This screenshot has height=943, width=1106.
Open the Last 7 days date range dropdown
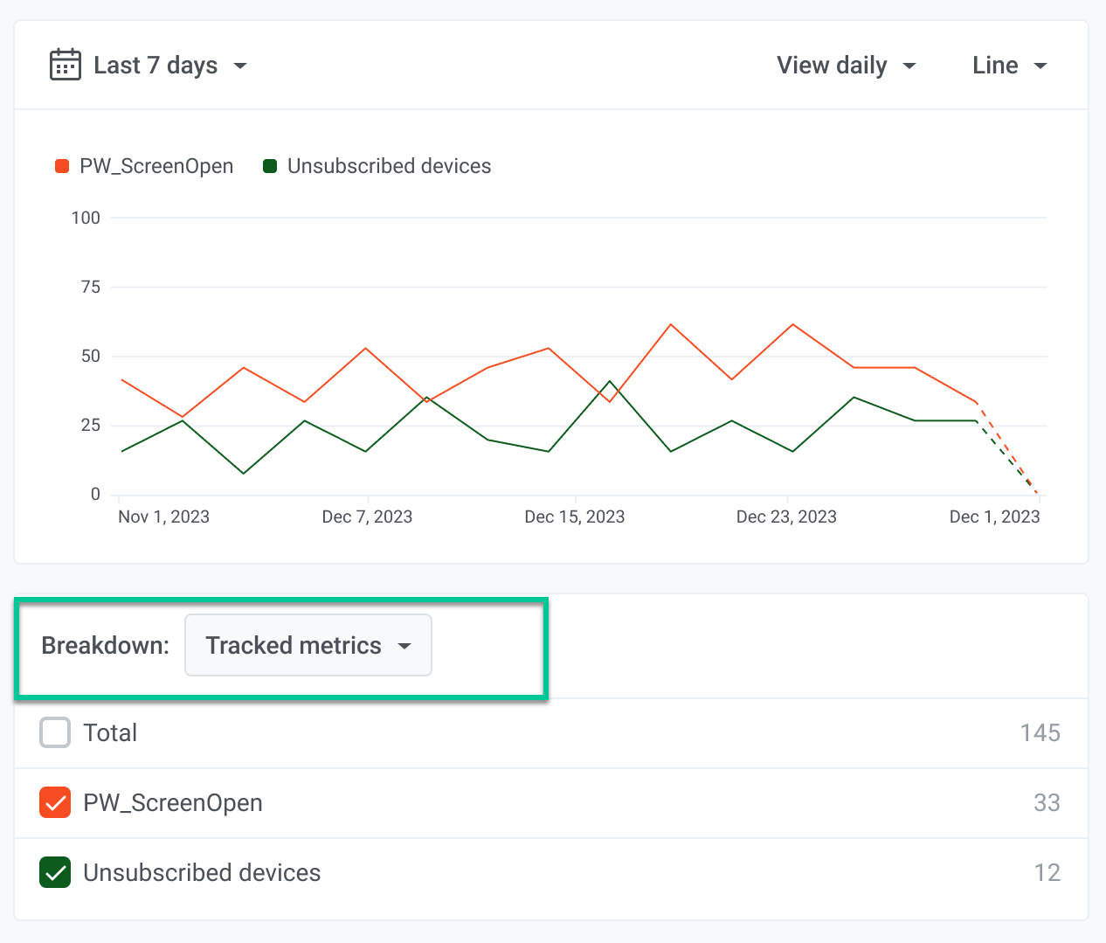[x=156, y=66]
